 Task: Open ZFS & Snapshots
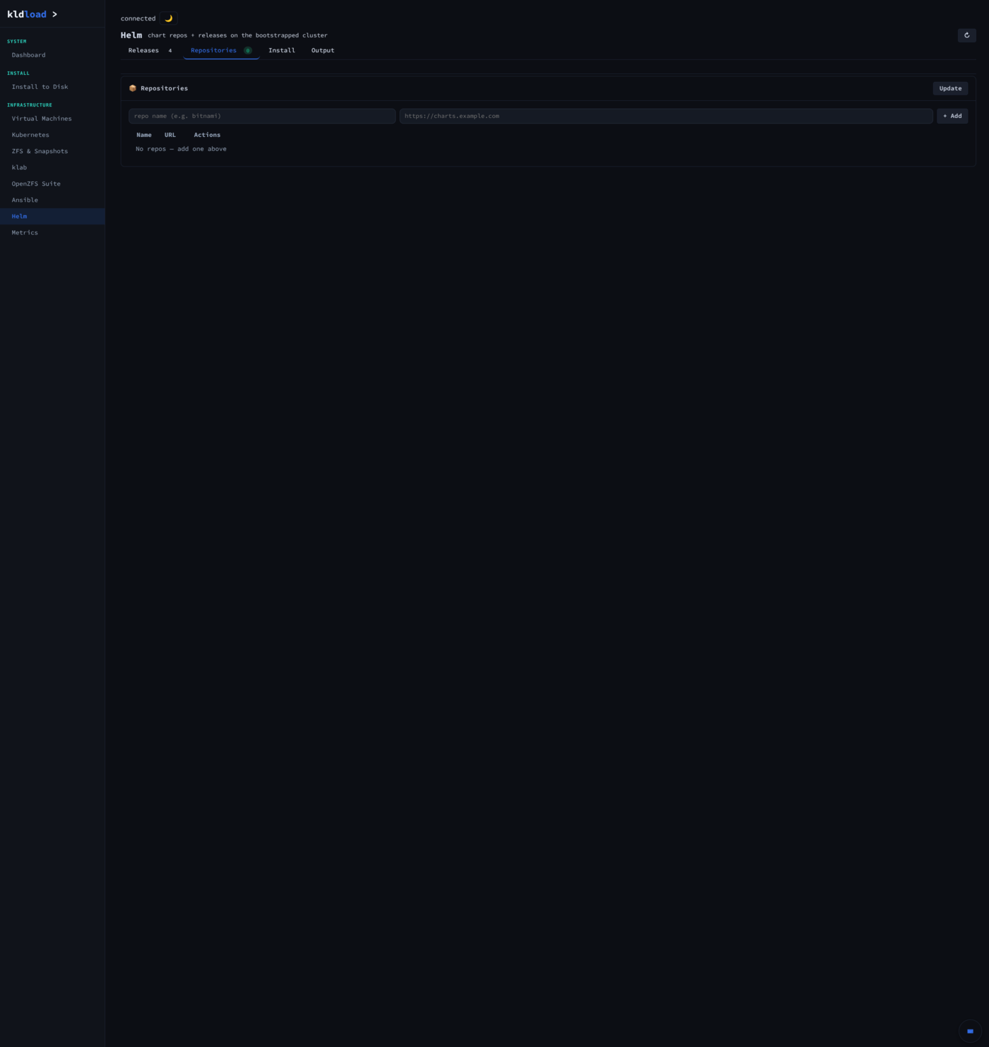pyautogui.click(x=52, y=151)
